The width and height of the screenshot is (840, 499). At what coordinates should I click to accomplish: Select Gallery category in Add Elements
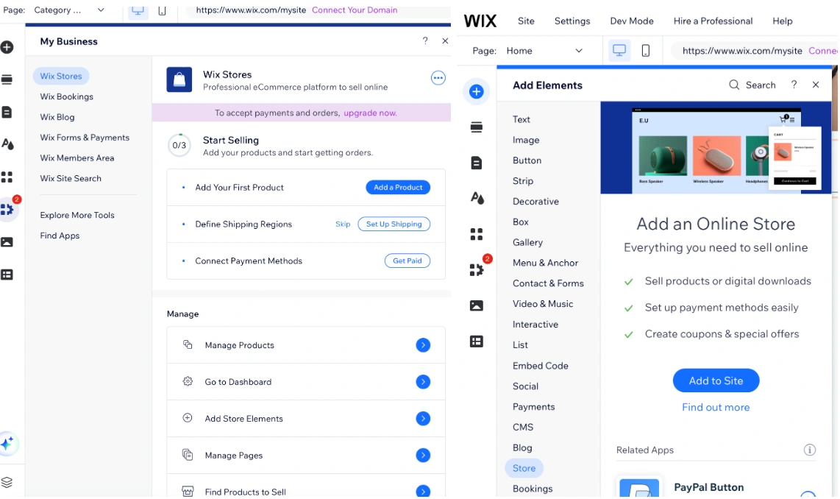pyautogui.click(x=527, y=242)
